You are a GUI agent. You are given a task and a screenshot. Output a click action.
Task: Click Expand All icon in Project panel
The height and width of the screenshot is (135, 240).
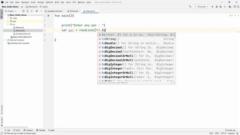click(27, 11)
